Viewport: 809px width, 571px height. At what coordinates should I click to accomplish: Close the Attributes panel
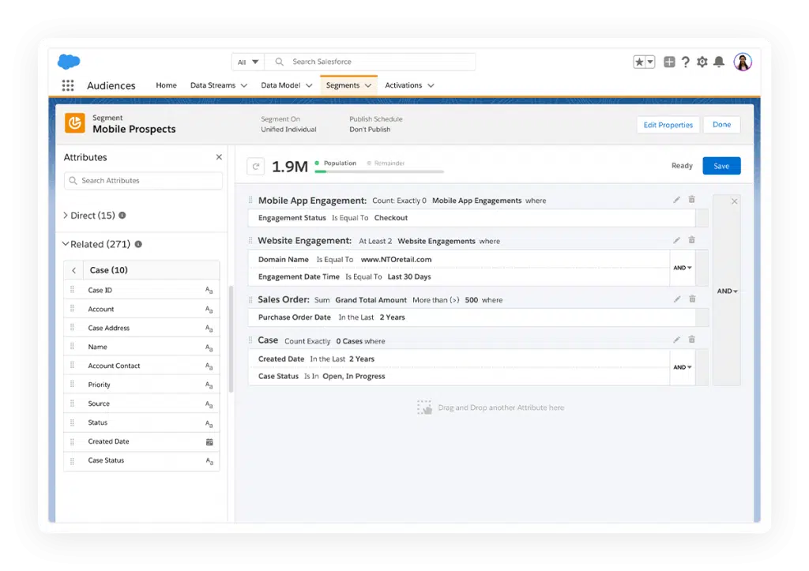[219, 157]
